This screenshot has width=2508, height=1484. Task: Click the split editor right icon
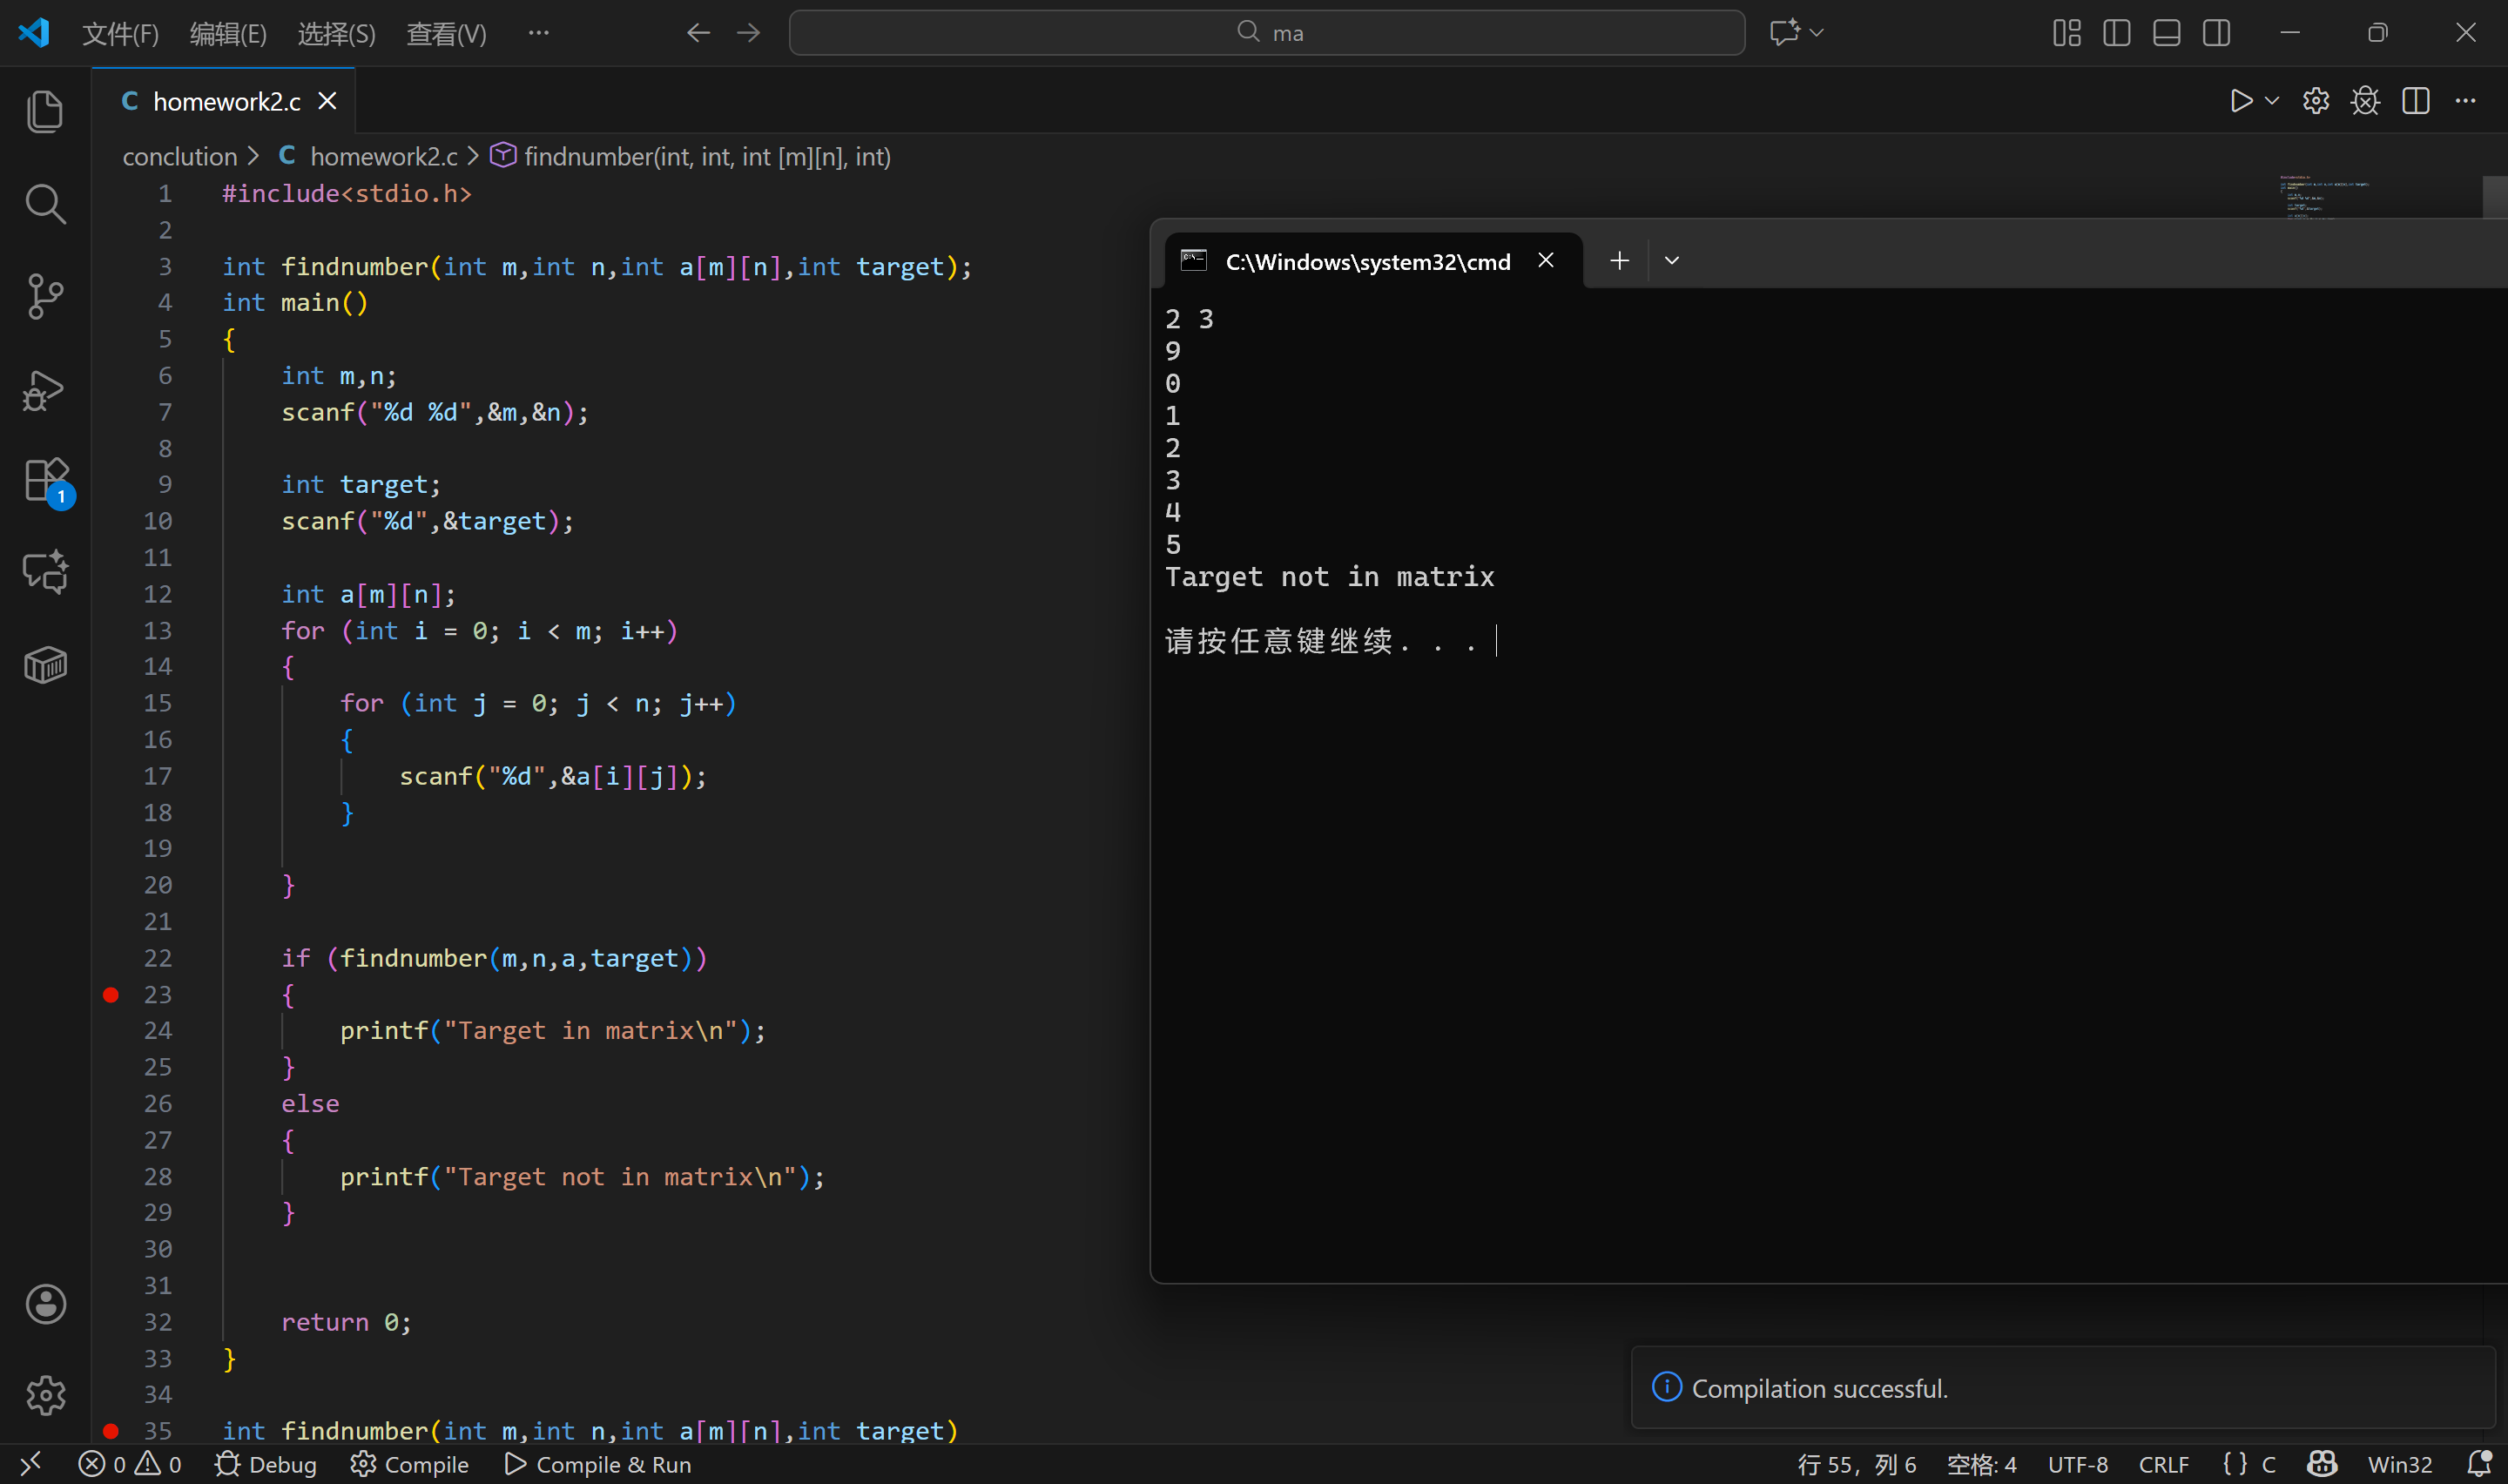[2415, 101]
